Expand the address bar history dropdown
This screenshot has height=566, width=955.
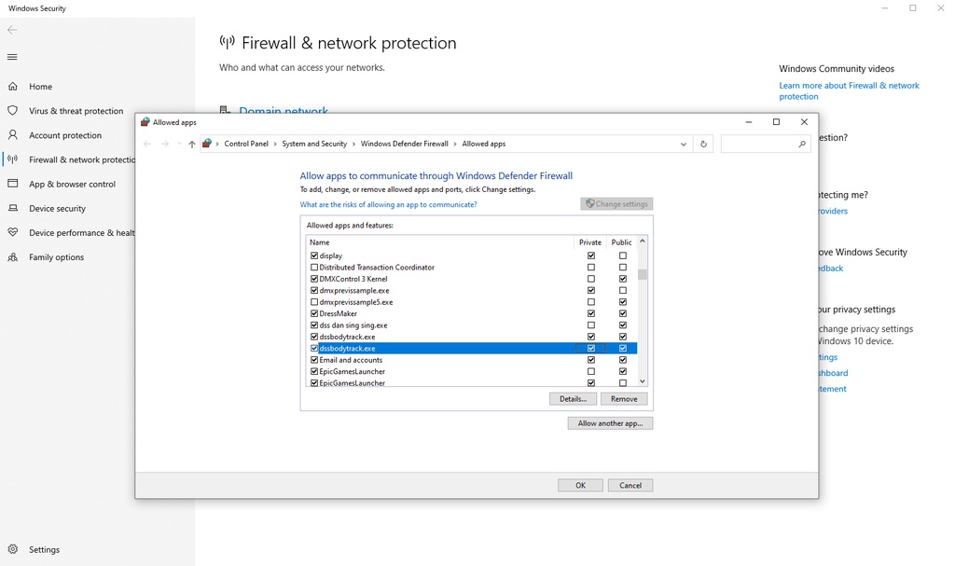684,144
